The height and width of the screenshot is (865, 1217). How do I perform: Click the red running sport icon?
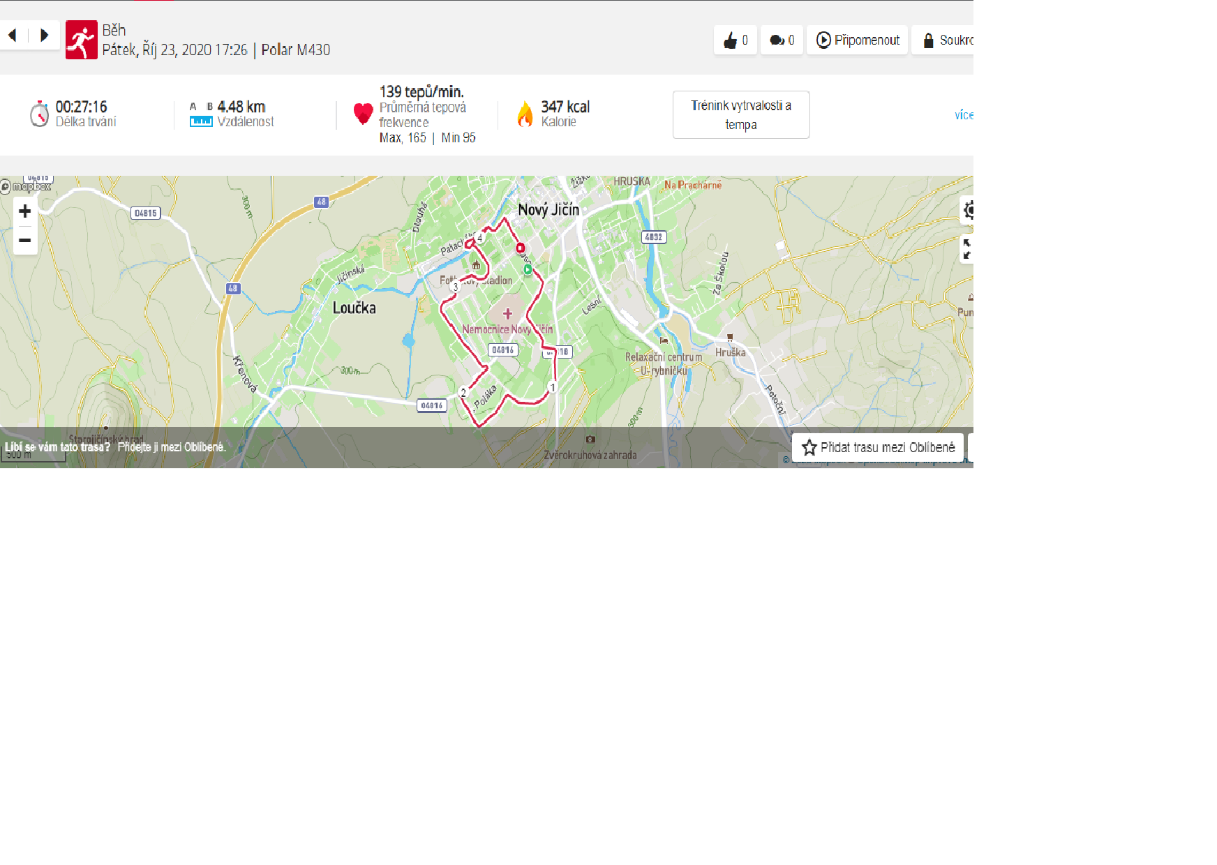[82, 40]
